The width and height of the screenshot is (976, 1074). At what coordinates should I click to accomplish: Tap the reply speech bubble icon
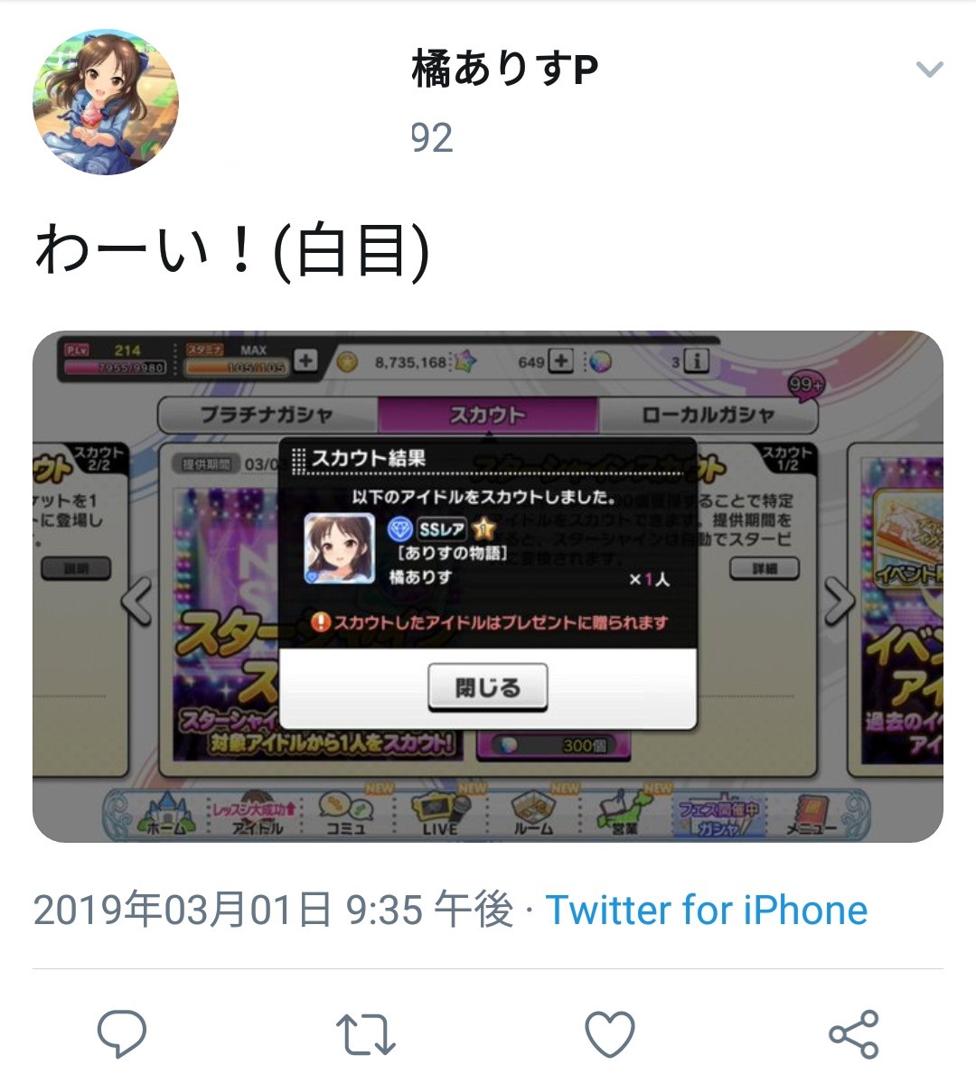pyautogui.click(x=122, y=1033)
